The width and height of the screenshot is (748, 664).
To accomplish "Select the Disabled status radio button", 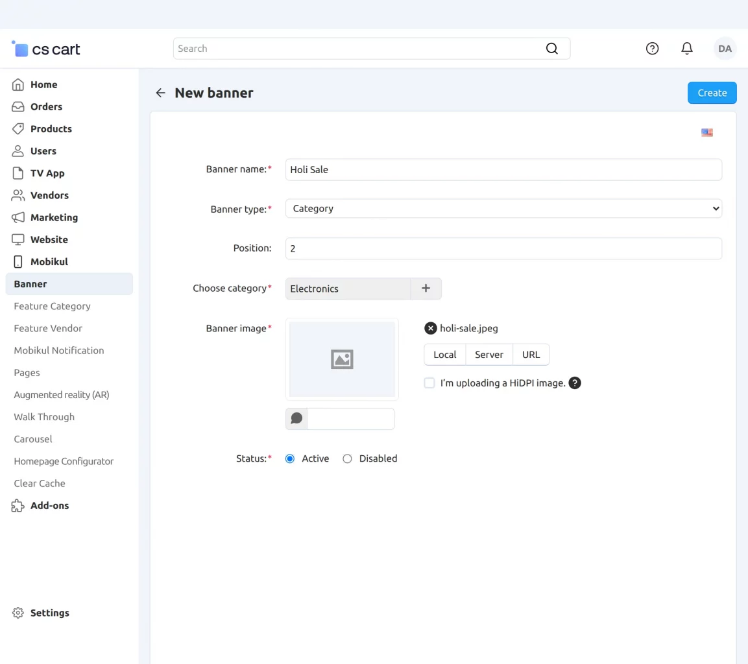I will (x=347, y=458).
